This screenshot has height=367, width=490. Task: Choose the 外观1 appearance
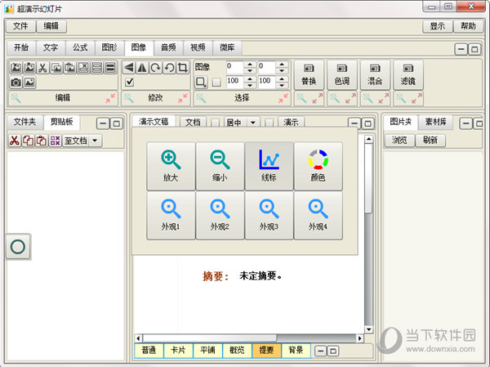tap(171, 215)
